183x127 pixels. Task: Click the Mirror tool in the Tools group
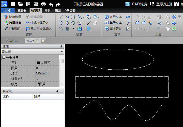pyautogui.click(x=149, y=17)
